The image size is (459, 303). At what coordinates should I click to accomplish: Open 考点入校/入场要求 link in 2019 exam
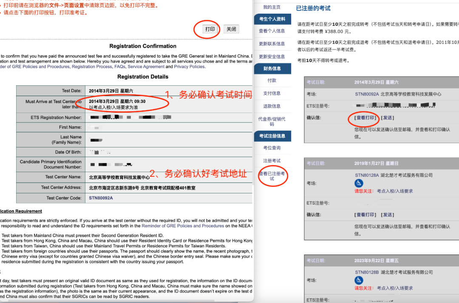394,191
